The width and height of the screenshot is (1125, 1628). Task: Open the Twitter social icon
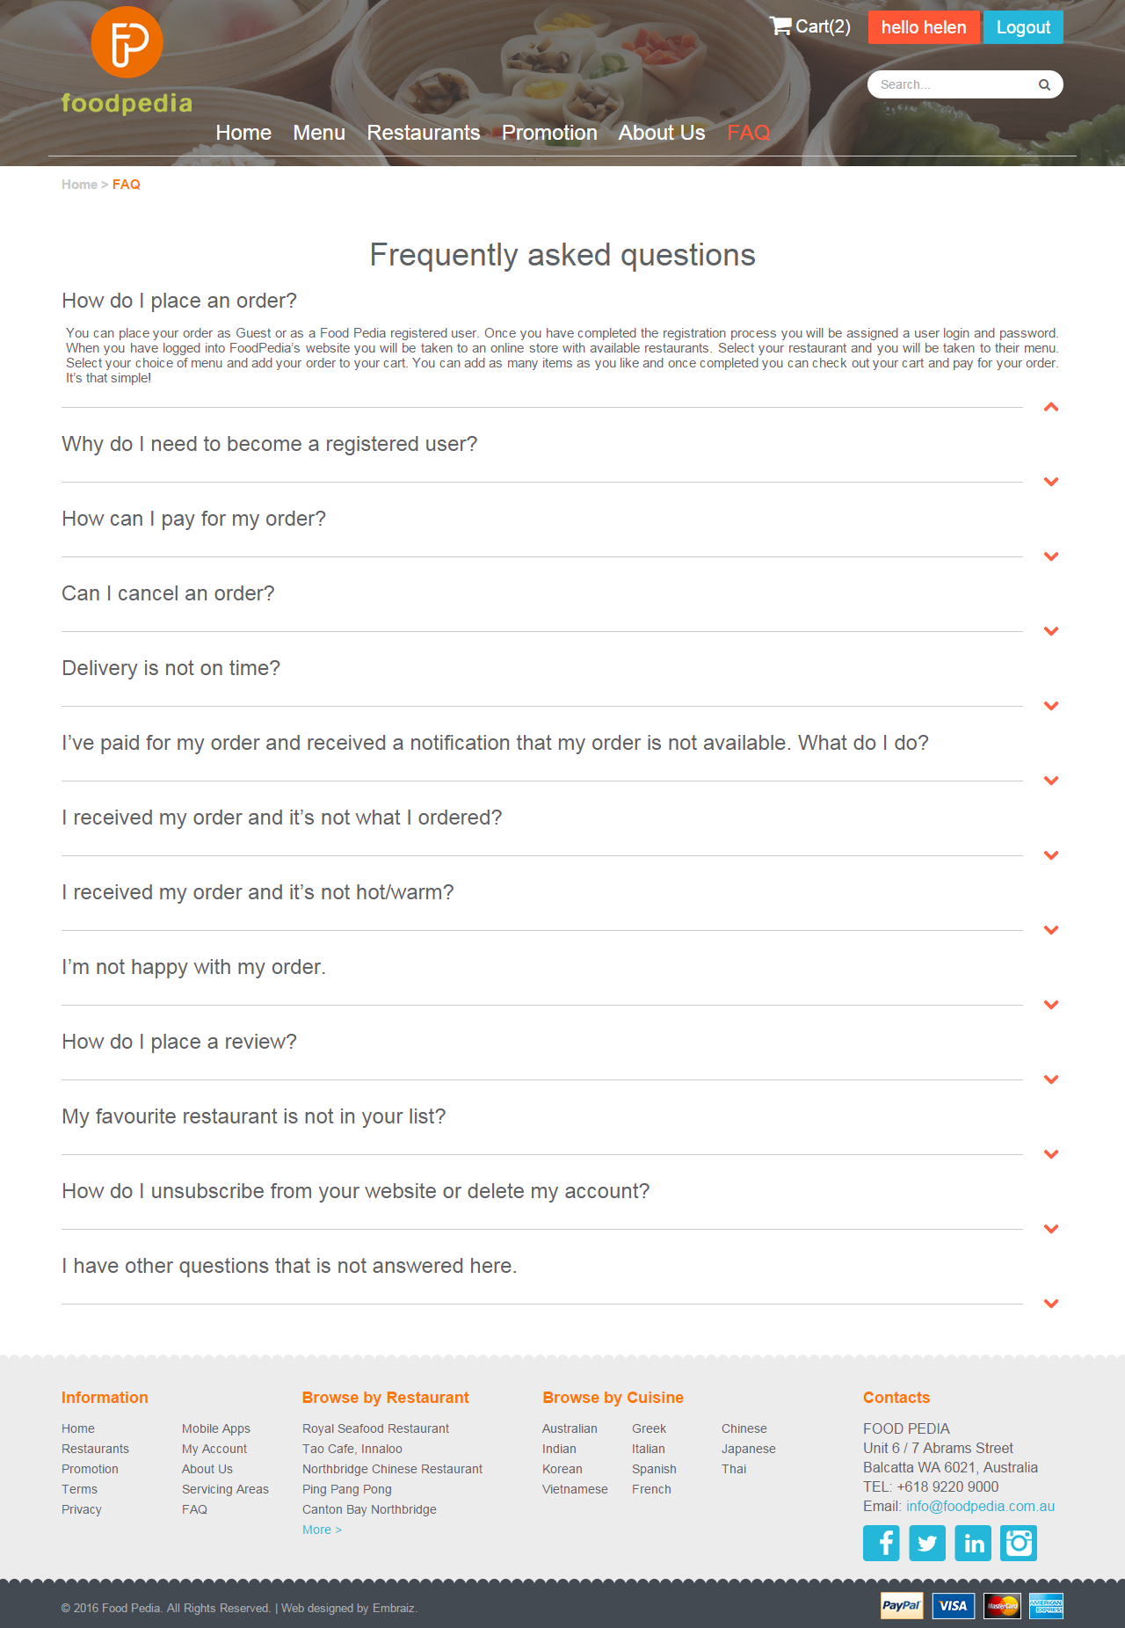tap(926, 1543)
